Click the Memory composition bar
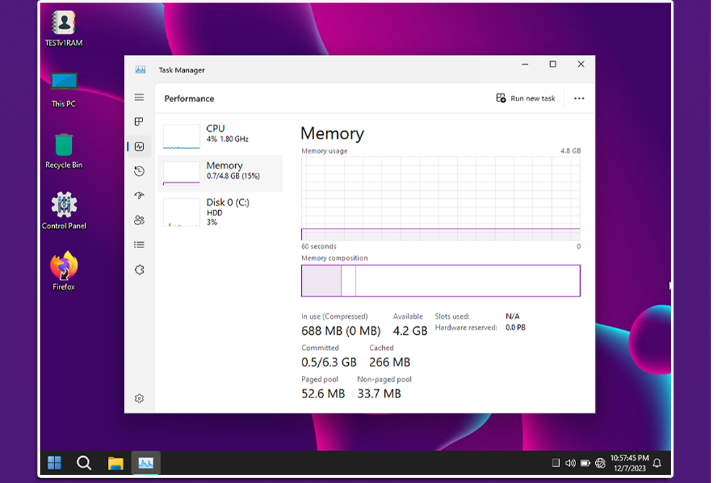The width and height of the screenshot is (716, 483). (440, 281)
